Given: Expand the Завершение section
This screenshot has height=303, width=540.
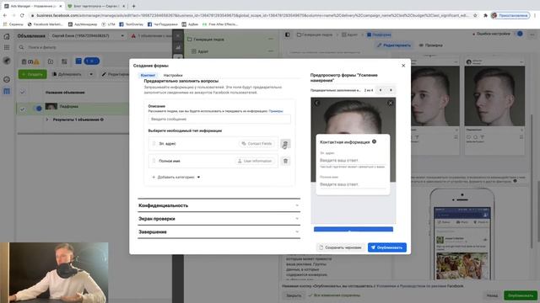Looking at the screenshot, I should (219, 232).
